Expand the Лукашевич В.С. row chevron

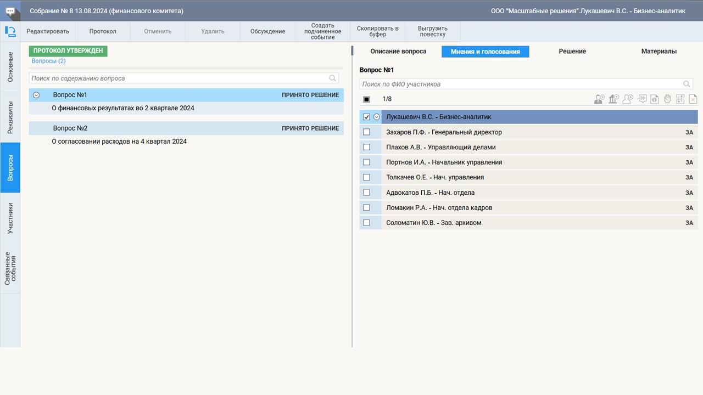click(x=377, y=117)
